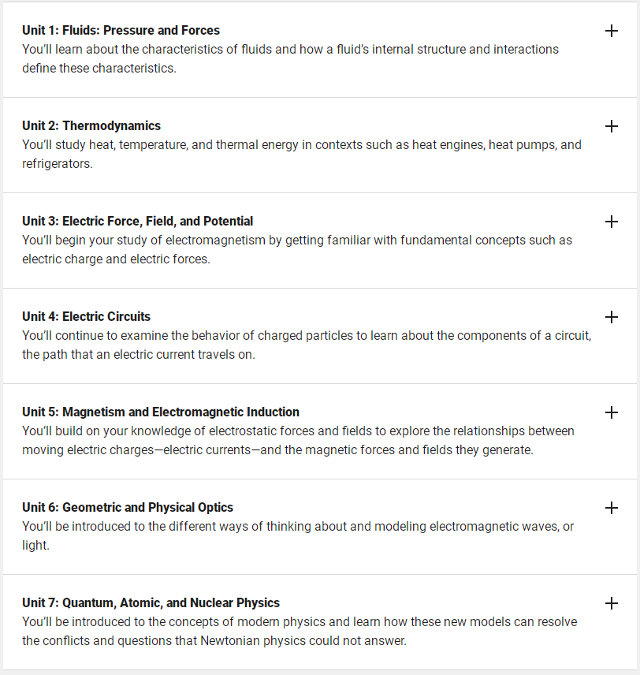The image size is (640, 675).
Task: Click the charged particles circuit description
Action: [x=307, y=345]
